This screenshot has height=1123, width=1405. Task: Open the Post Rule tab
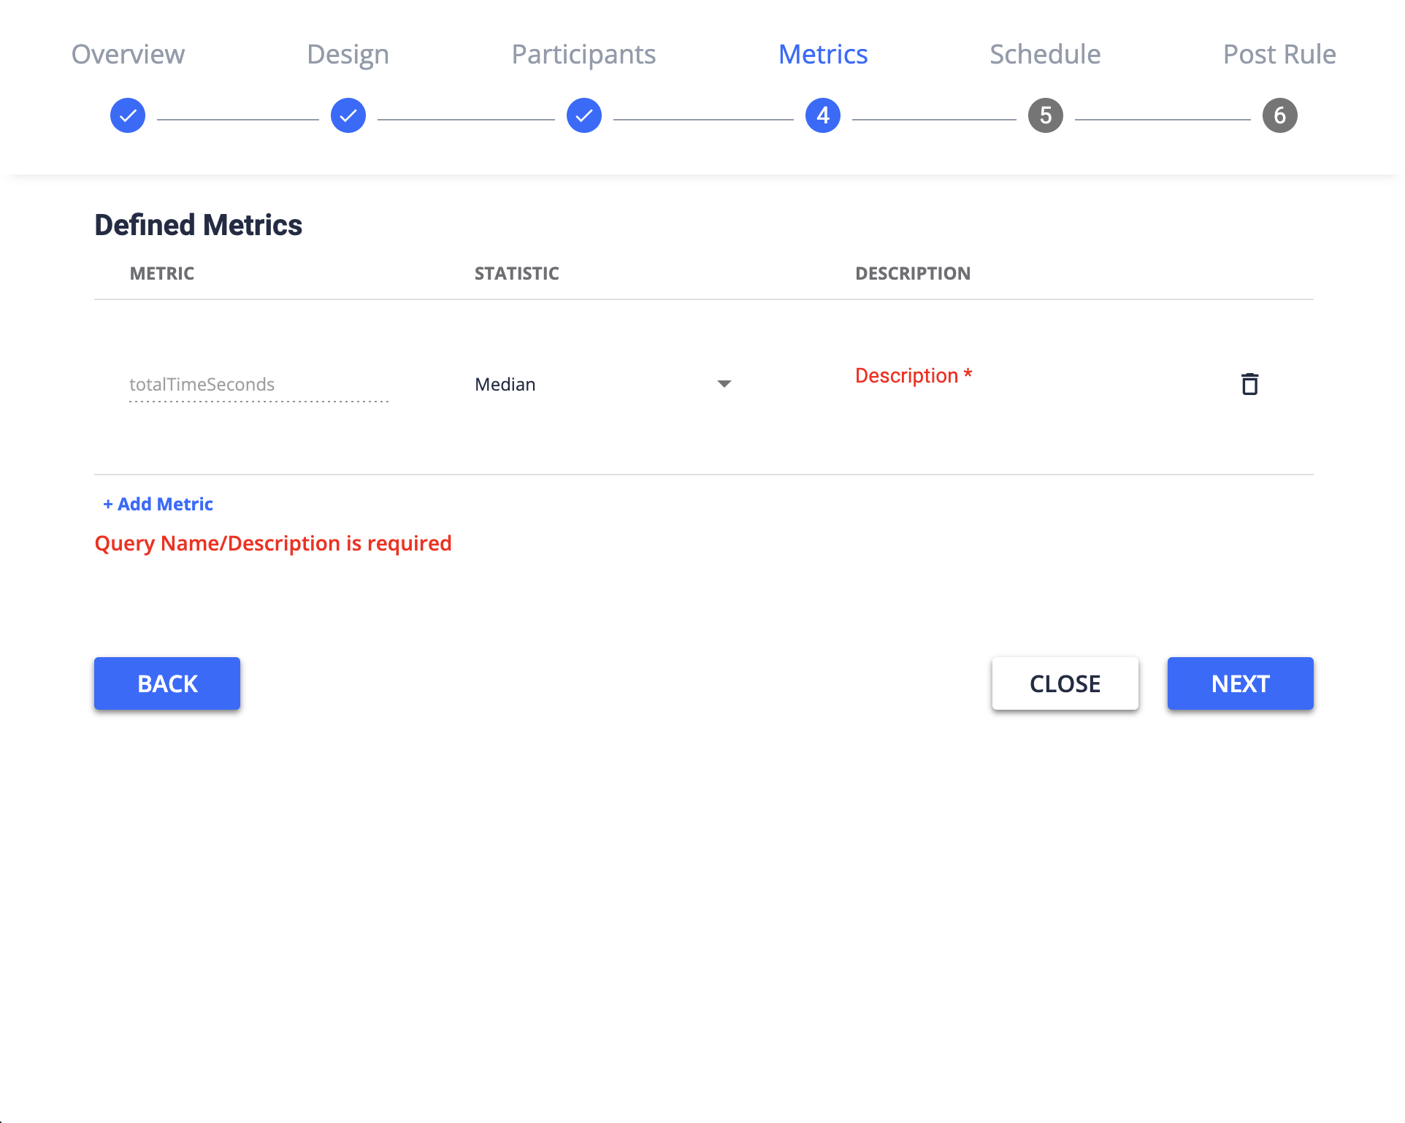tap(1279, 53)
